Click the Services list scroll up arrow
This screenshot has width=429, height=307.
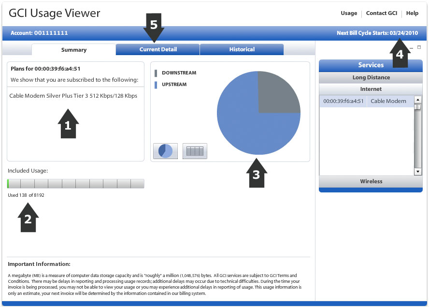tap(417, 99)
